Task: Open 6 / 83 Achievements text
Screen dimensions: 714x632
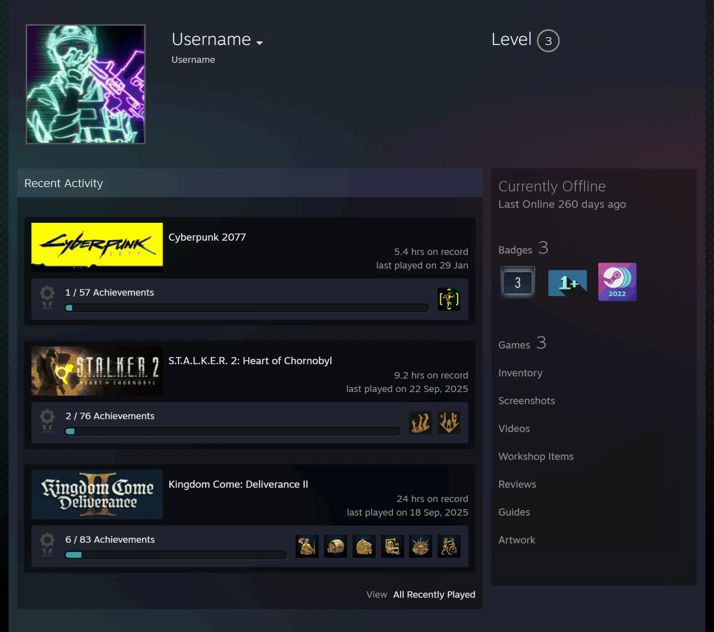Action: click(110, 539)
